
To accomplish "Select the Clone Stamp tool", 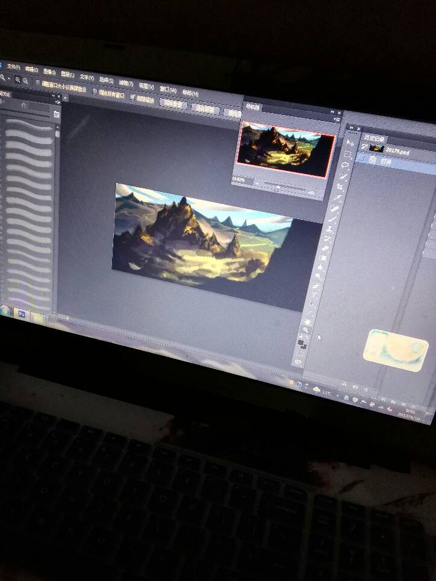I will (x=329, y=229).
